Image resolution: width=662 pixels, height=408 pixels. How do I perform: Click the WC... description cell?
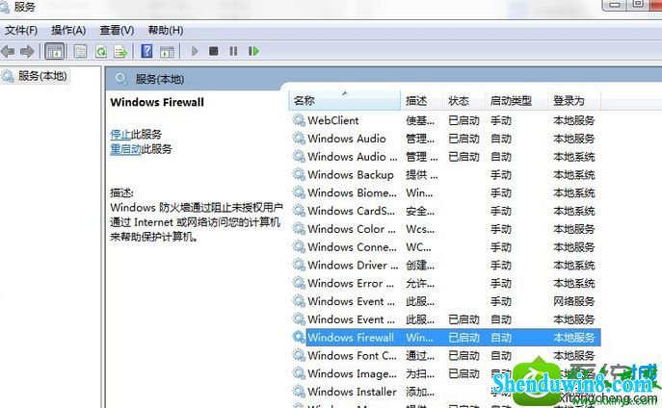click(418, 247)
